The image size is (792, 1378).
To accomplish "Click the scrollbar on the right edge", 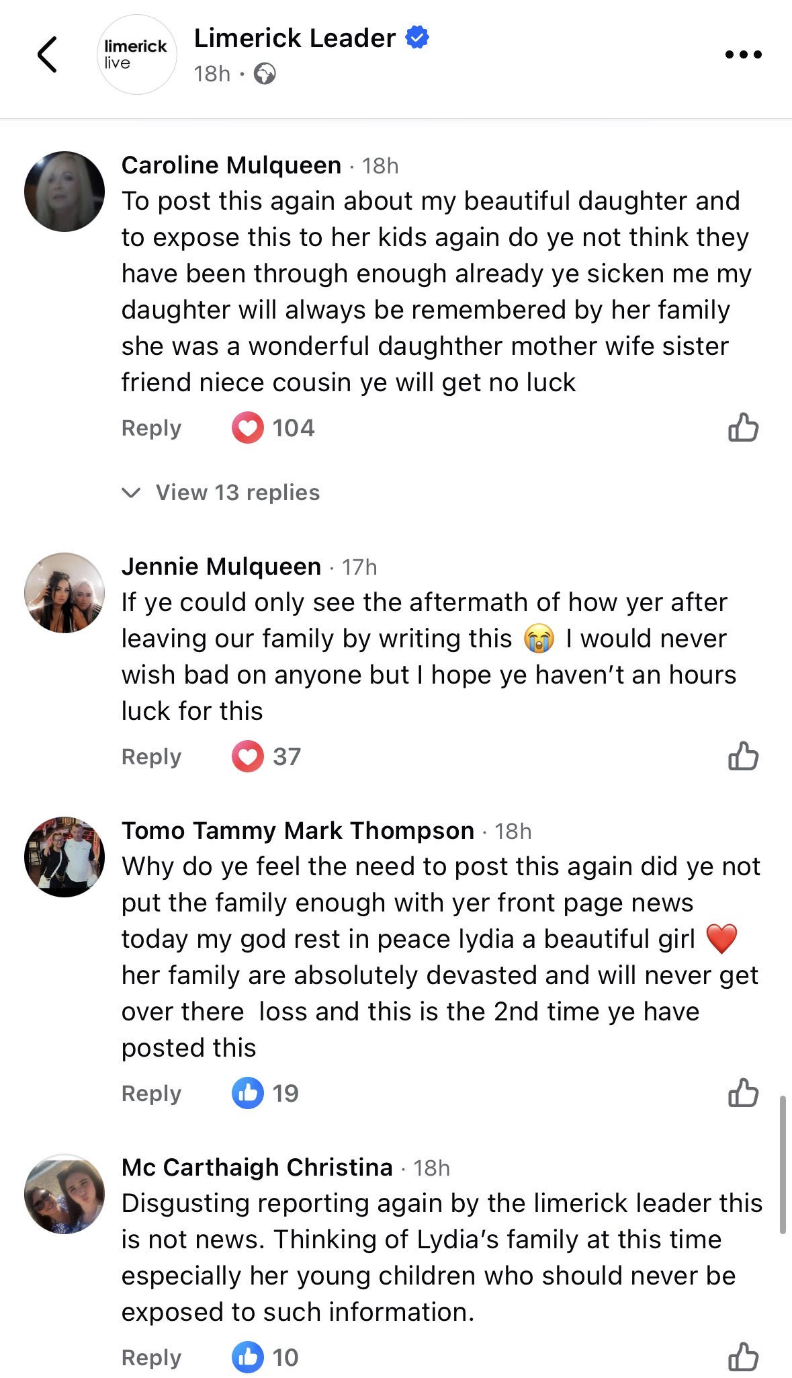I will [x=783, y=1164].
